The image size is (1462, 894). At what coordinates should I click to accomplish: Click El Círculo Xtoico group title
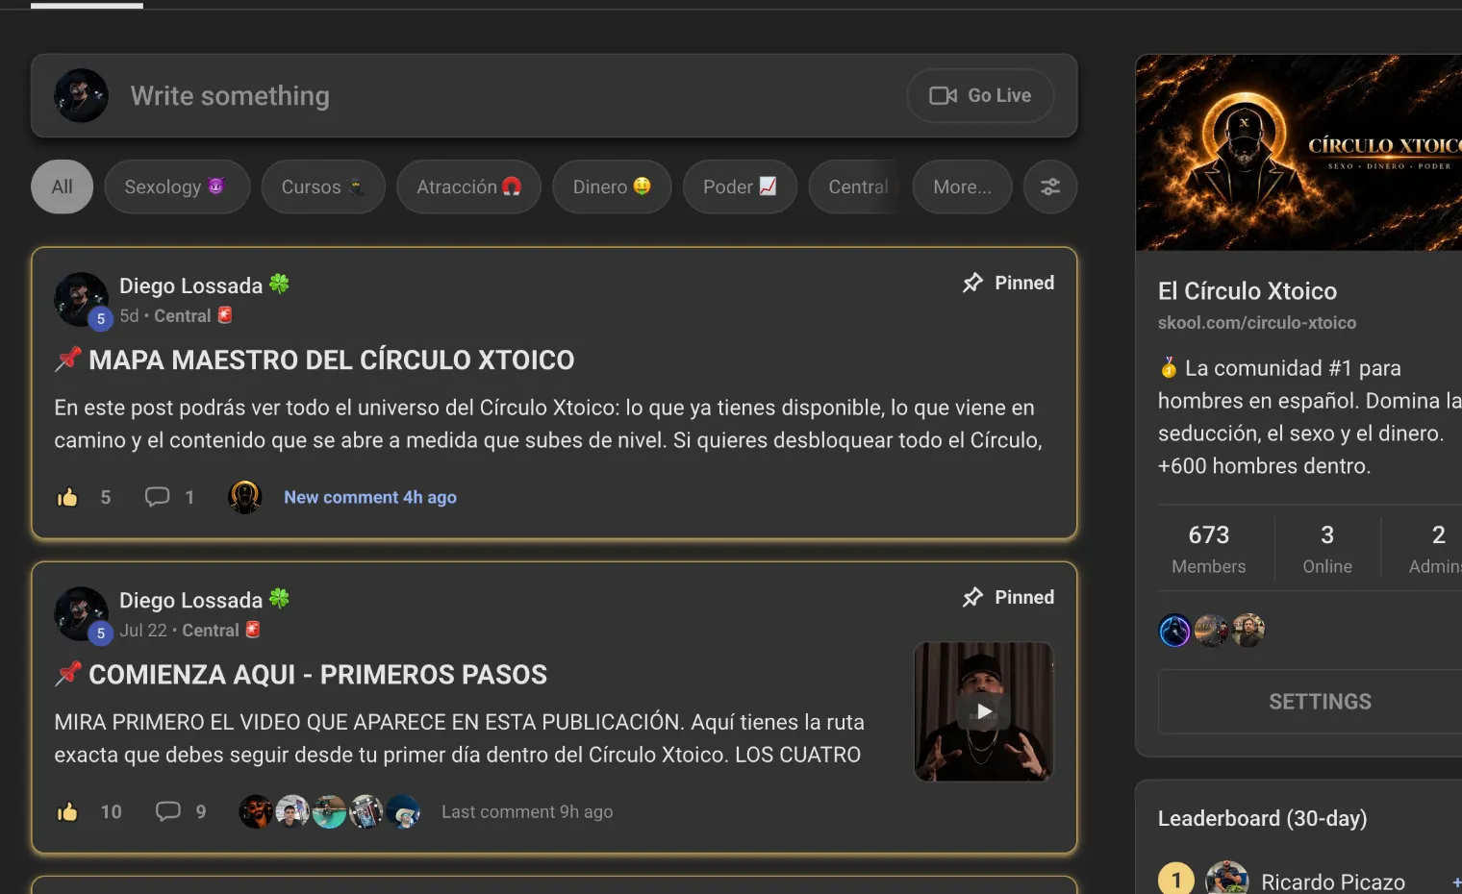pyautogui.click(x=1248, y=291)
